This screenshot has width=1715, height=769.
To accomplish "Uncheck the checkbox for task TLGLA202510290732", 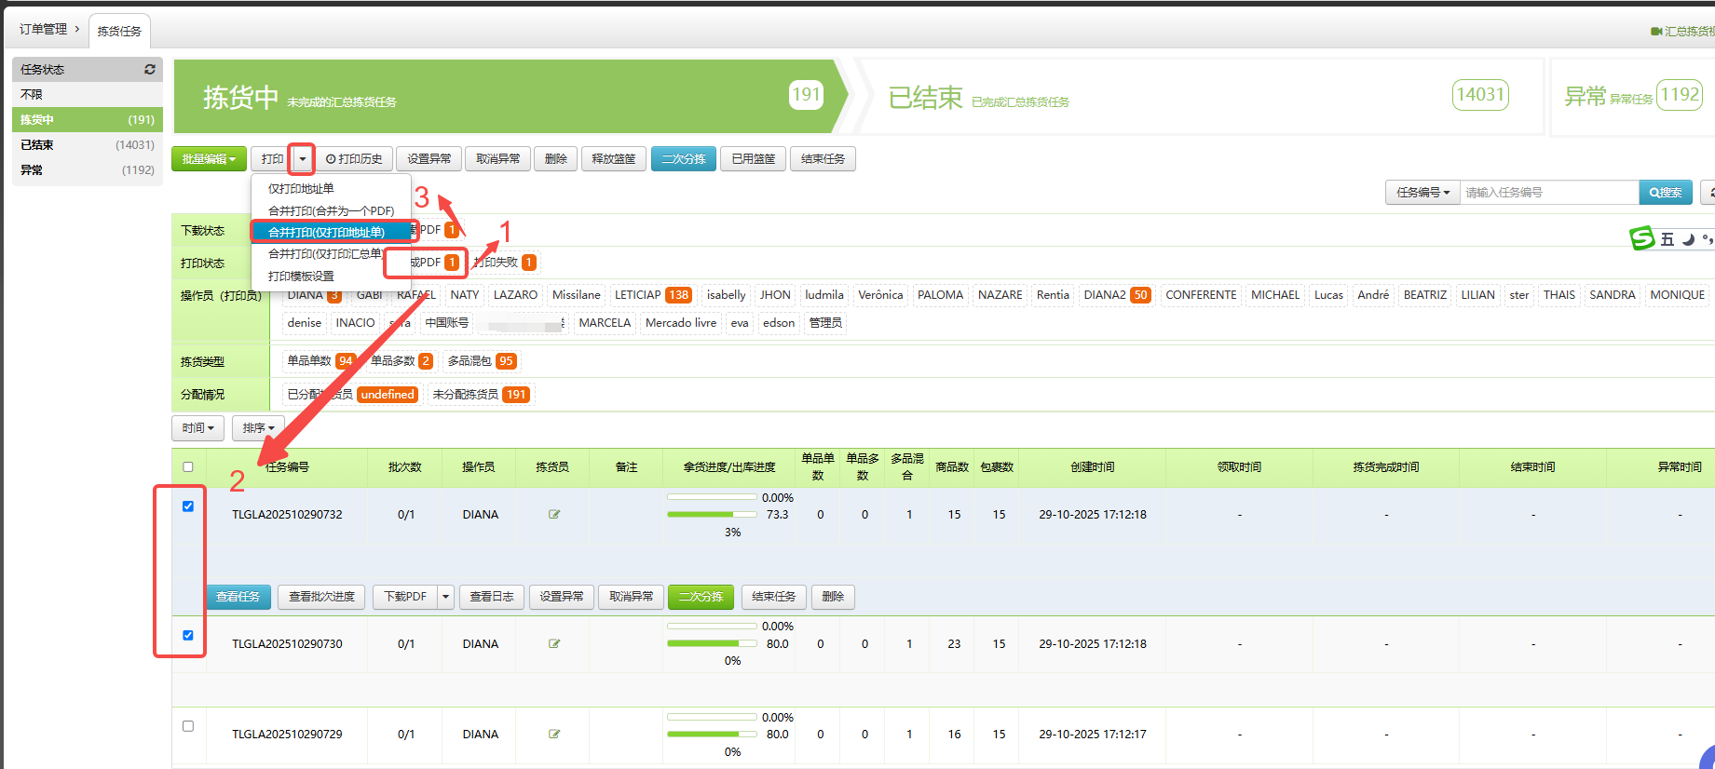I will (188, 506).
